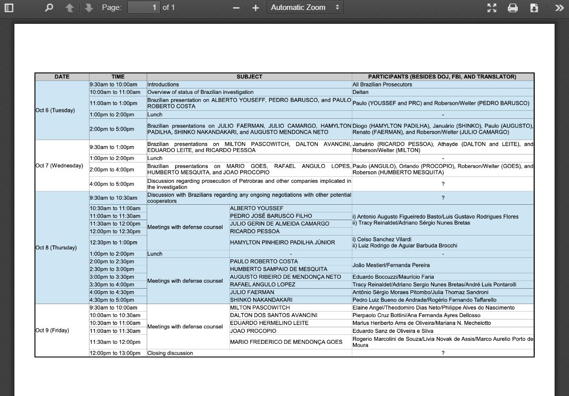Viewport: 569px width, 396px height.
Task: Click the zoom in plus button
Action: tap(256, 7)
